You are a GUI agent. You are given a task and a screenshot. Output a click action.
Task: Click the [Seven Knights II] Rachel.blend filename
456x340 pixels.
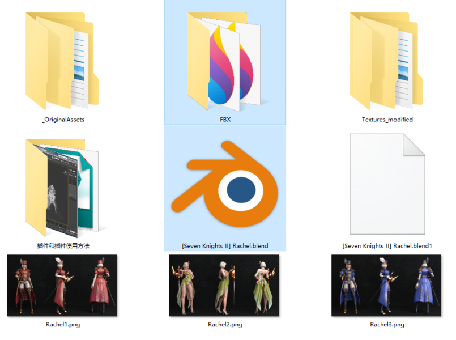click(225, 246)
